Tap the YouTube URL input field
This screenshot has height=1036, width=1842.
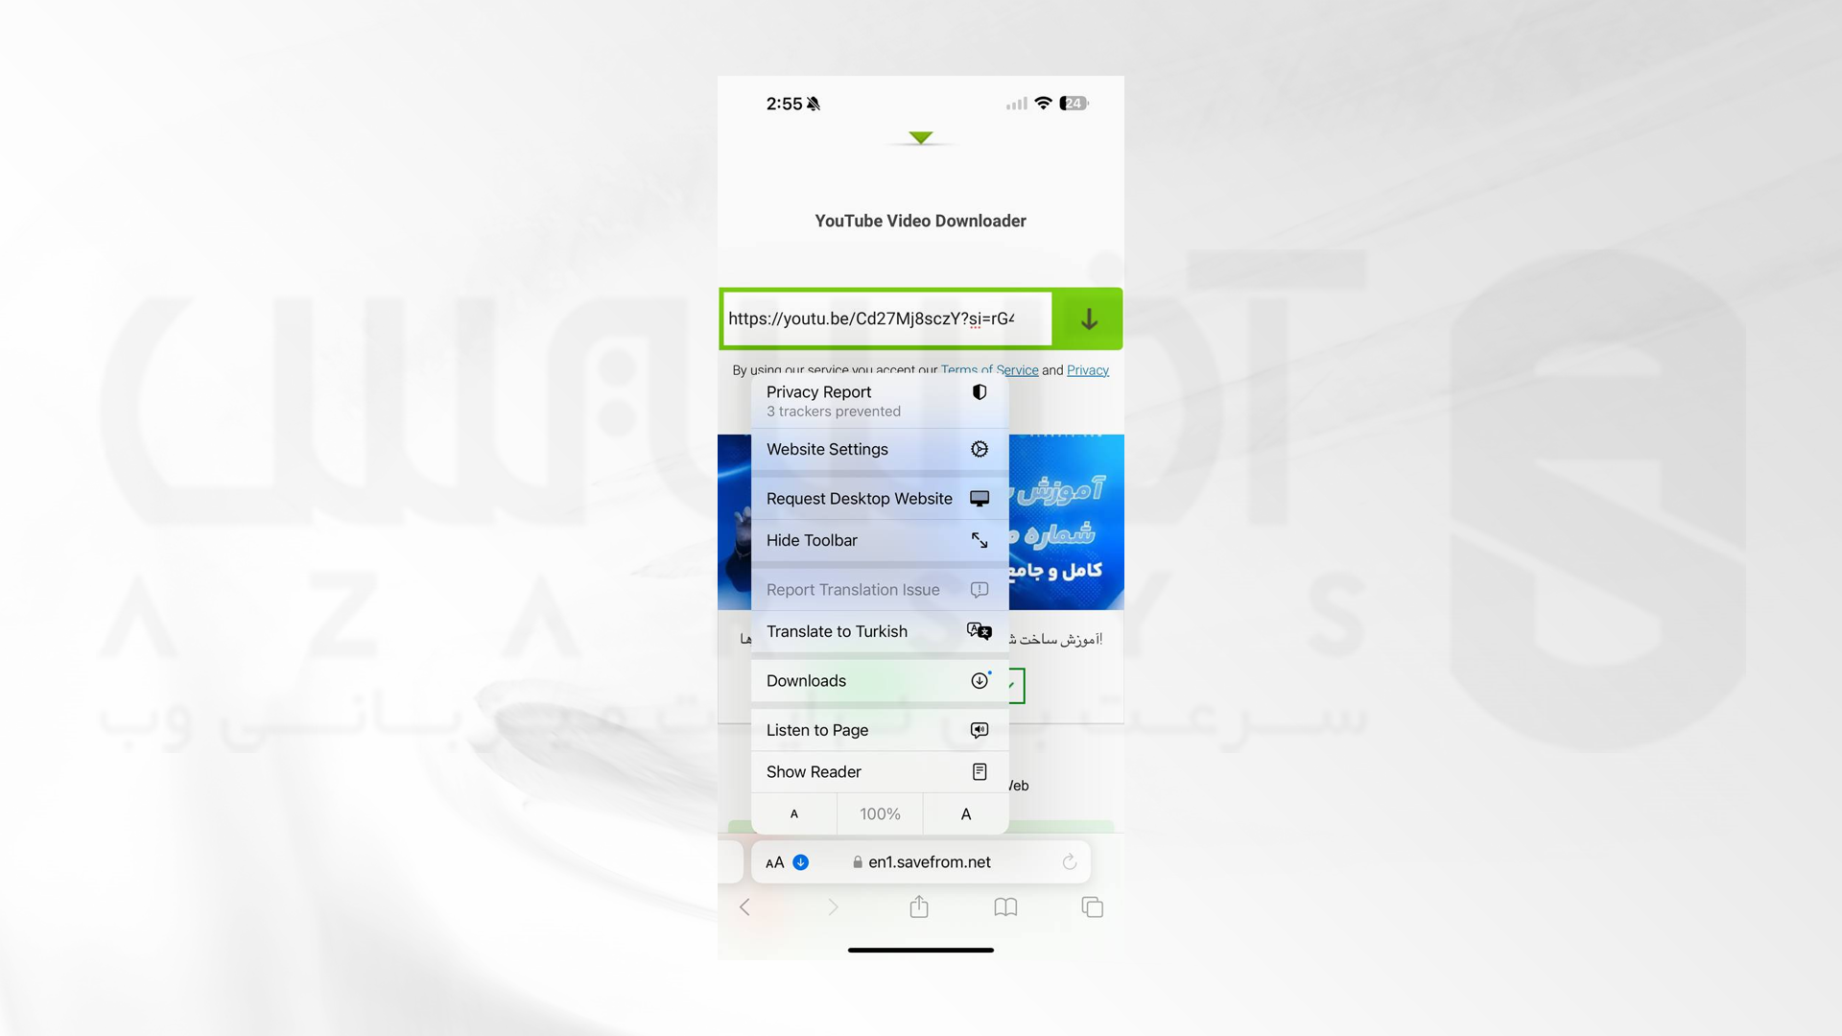[x=886, y=318]
